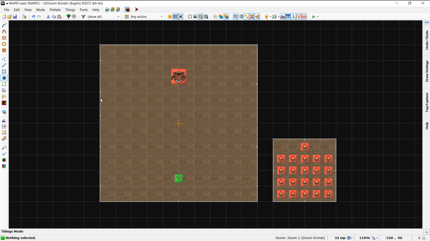The width and height of the screenshot is (430, 241).
Task: Click the Help menu in menu bar
Action: [x=96, y=10]
